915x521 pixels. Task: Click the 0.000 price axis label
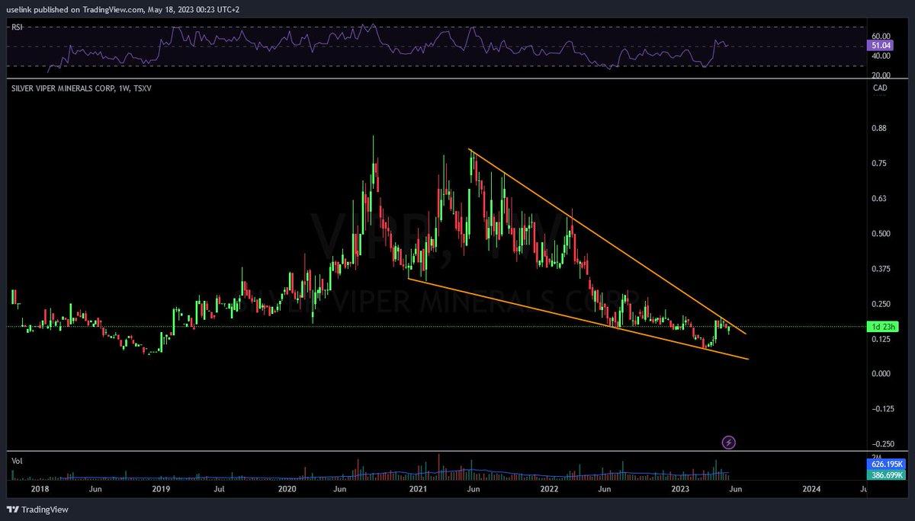[882, 374]
